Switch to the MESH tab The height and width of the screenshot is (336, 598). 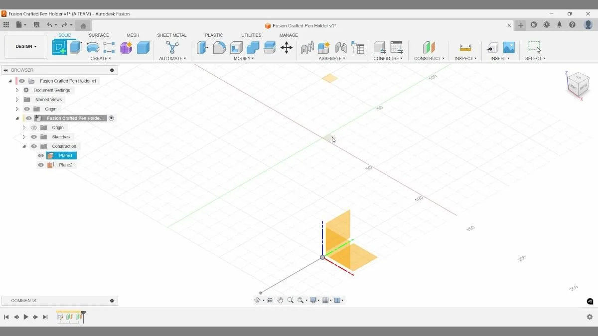click(x=133, y=35)
